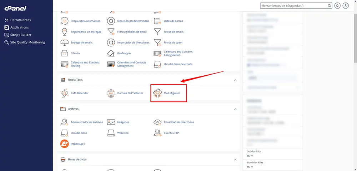Click the Herramientas de búsqueda search field

[x=294, y=6]
